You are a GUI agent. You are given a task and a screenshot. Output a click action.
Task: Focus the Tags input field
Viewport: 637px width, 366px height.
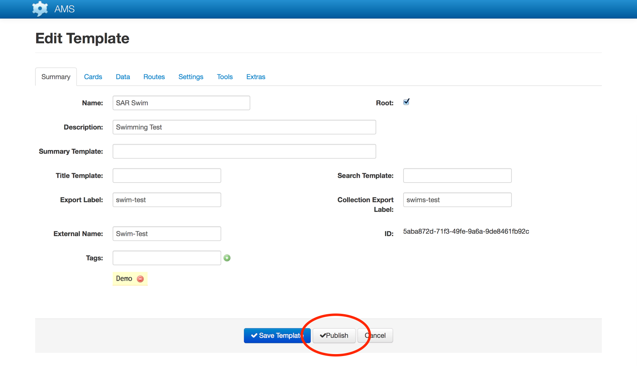coord(167,258)
